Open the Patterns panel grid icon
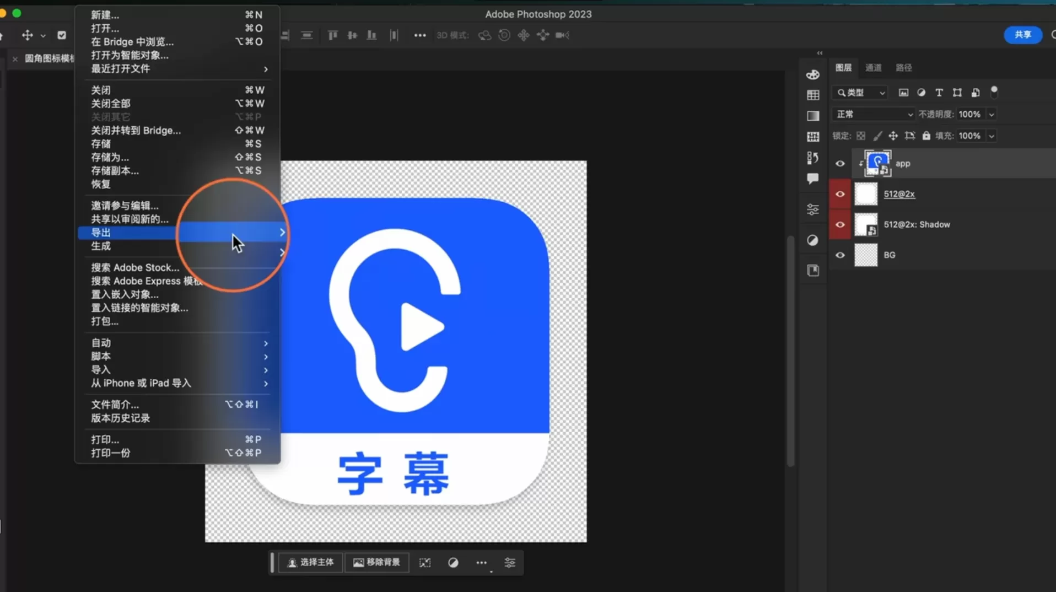The height and width of the screenshot is (592, 1056). [813, 94]
